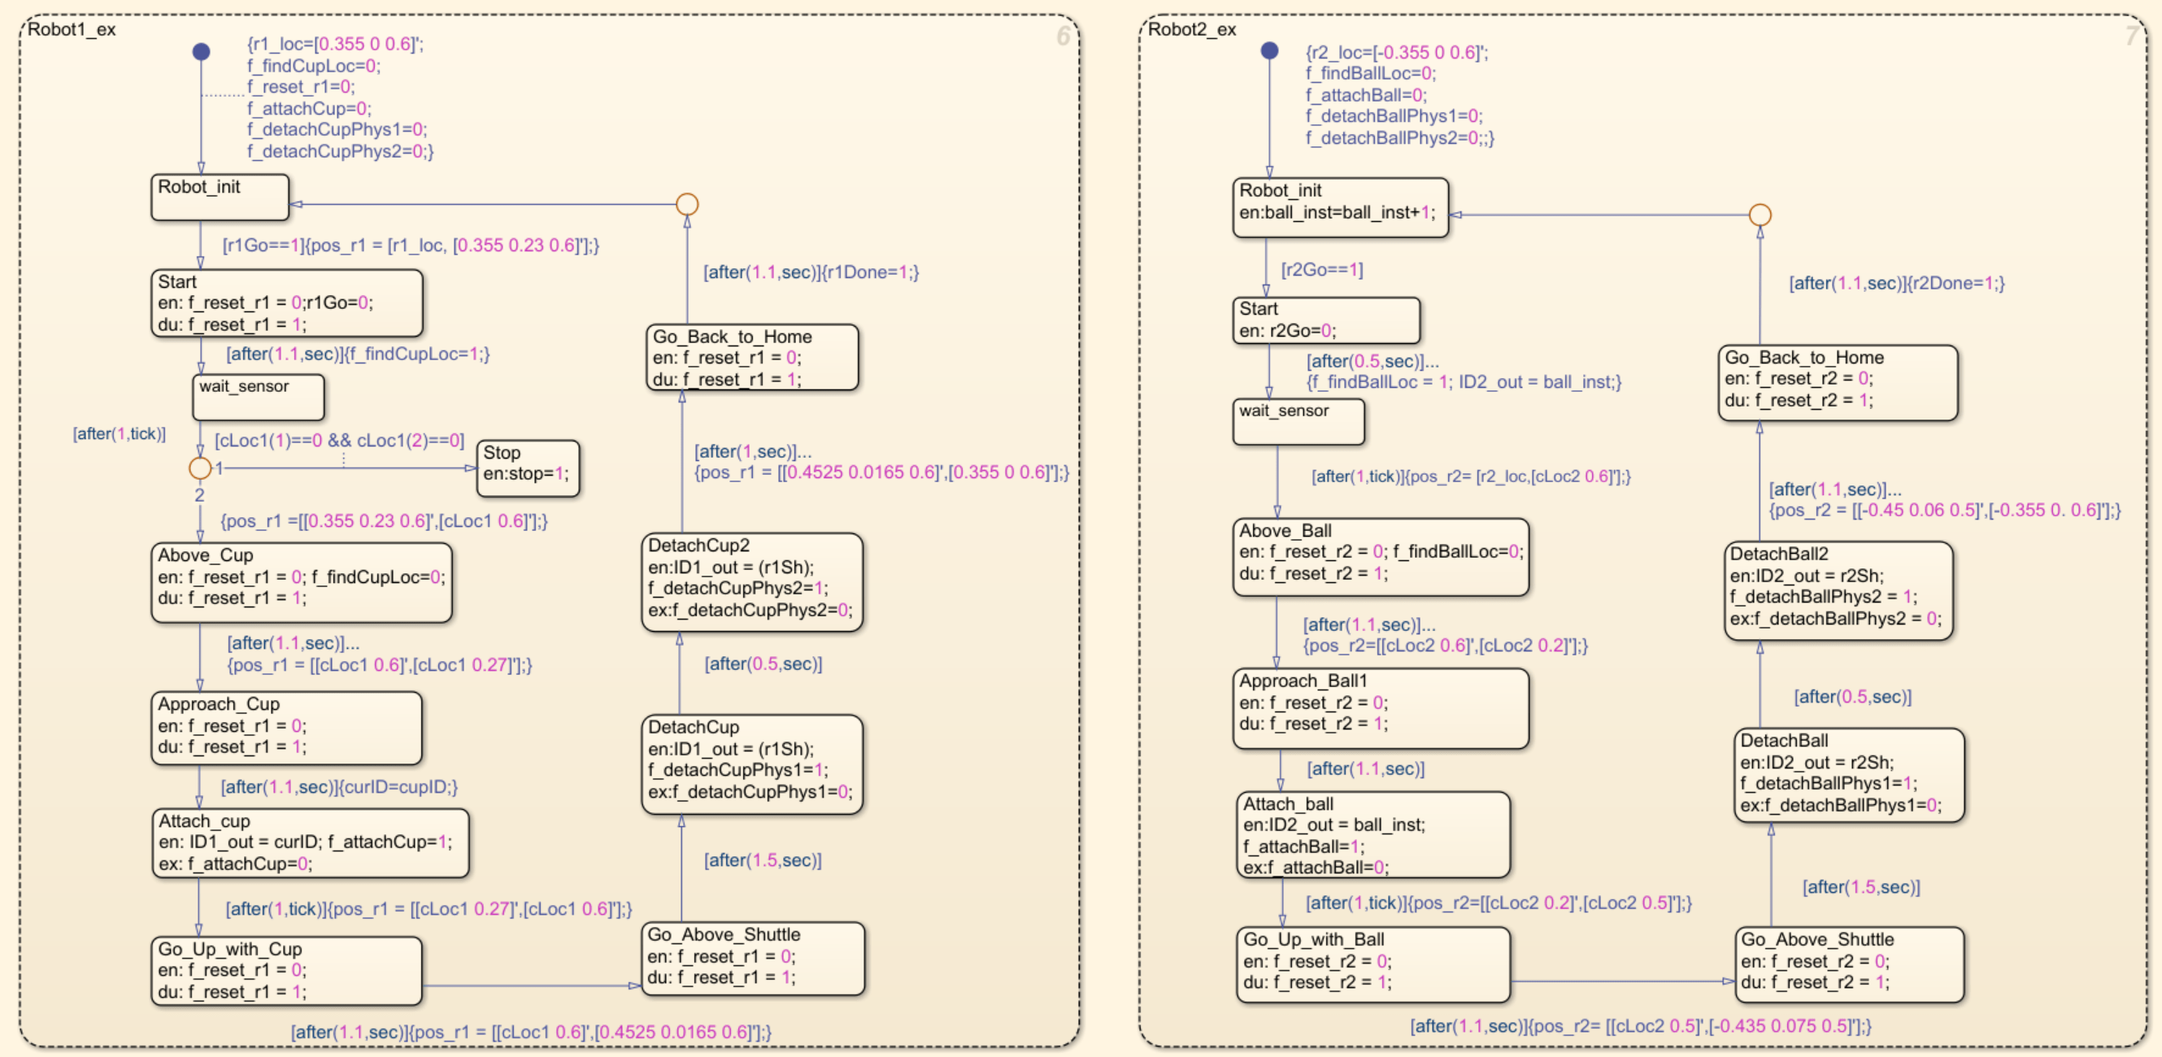Click the junction circle left of Stop state
The height and width of the screenshot is (1057, 2162).
click(200, 468)
